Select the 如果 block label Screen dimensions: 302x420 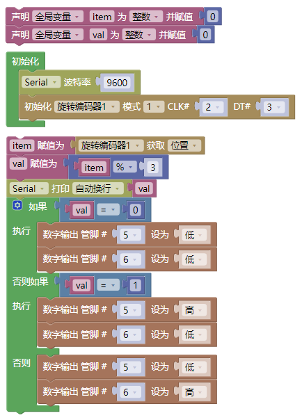point(38,207)
